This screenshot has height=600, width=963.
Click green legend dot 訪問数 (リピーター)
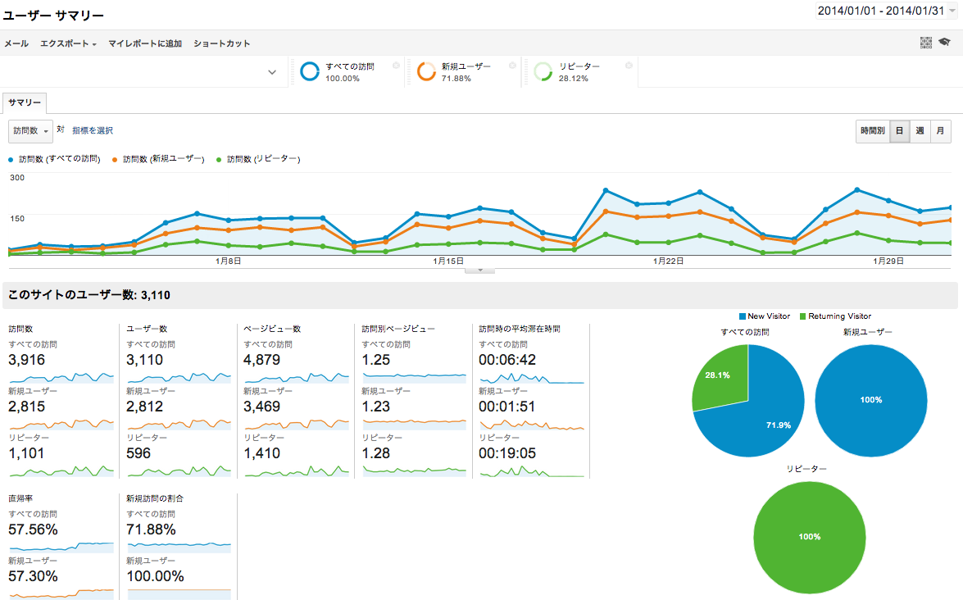point(219,160)
